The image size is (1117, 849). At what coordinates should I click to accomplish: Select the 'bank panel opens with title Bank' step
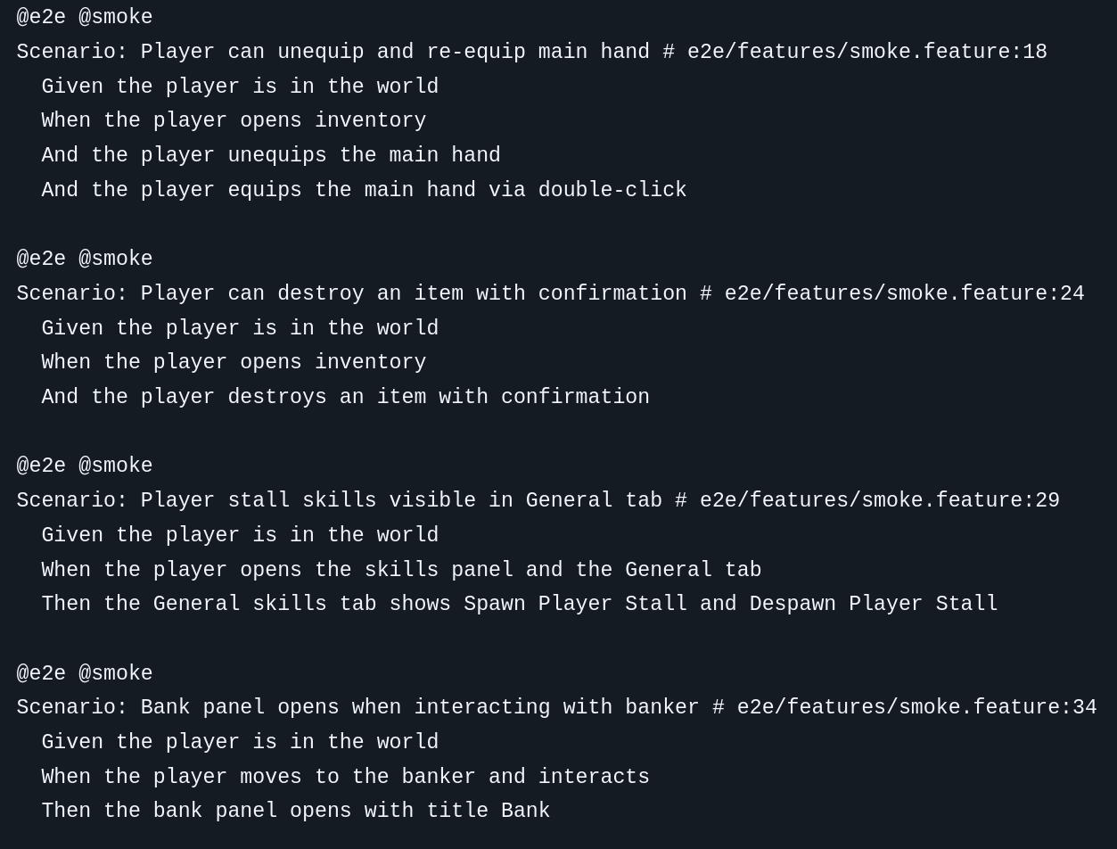click(295, 811)
